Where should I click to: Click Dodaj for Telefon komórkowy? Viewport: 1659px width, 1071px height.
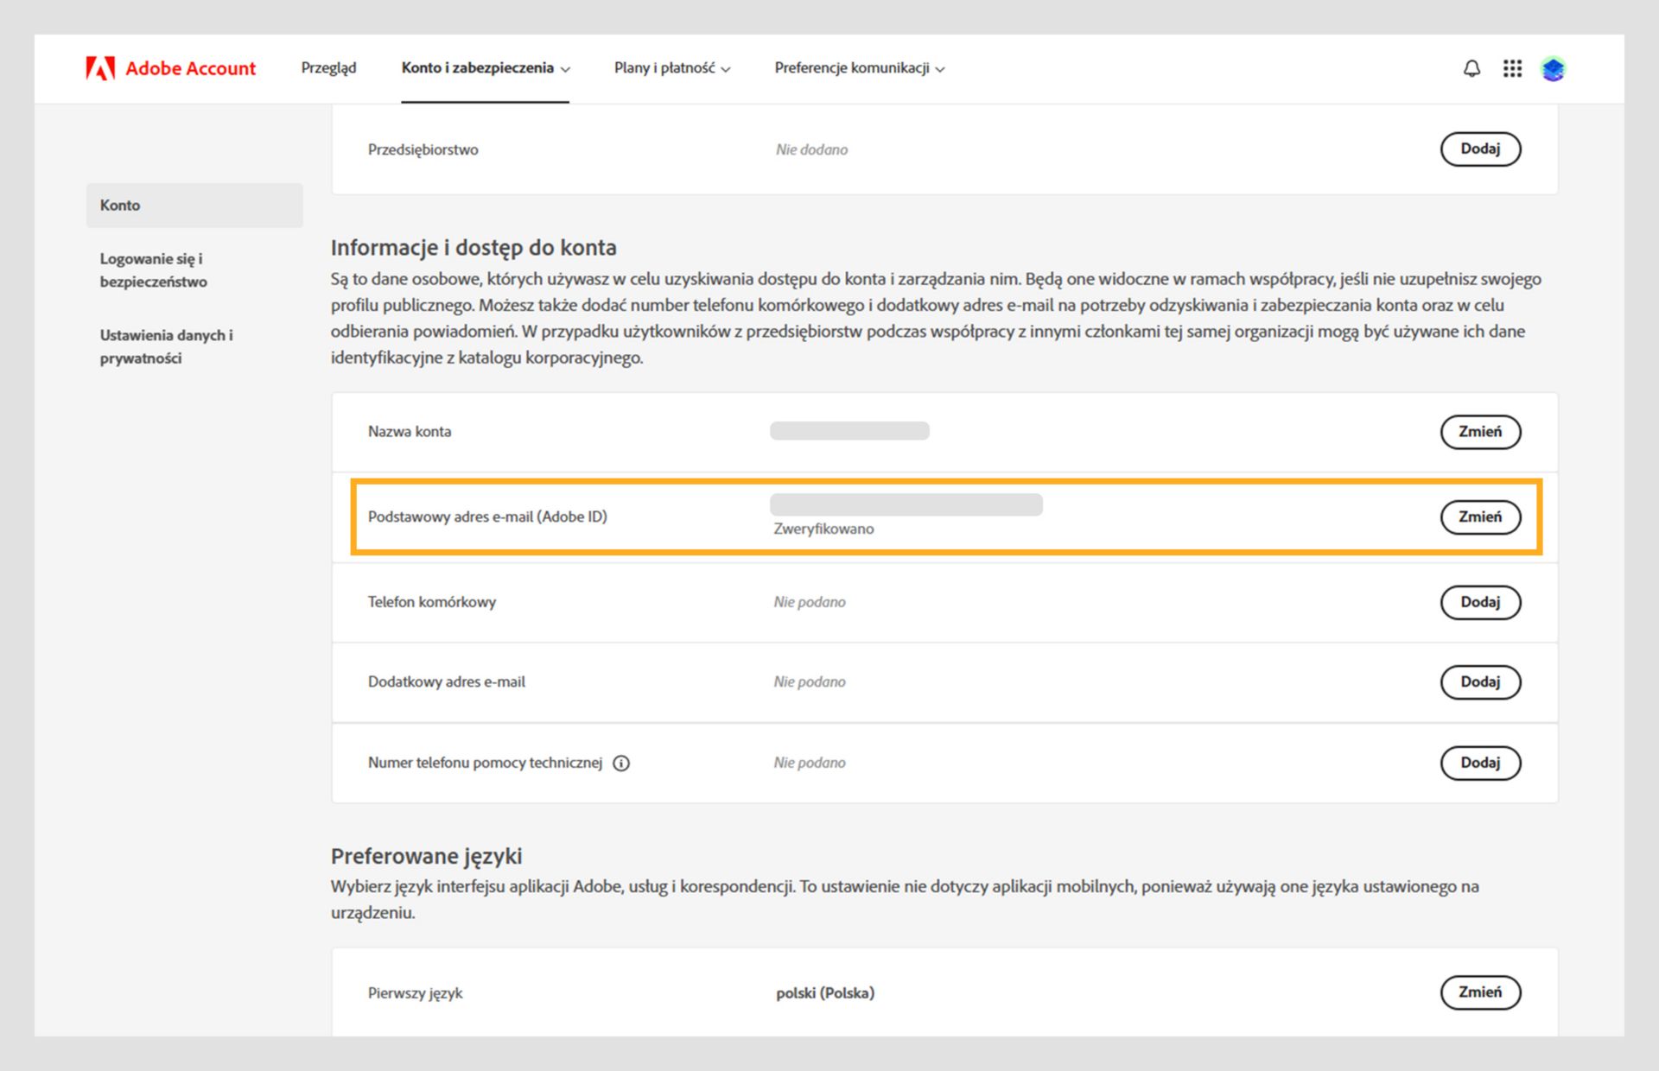(1480, 602)
